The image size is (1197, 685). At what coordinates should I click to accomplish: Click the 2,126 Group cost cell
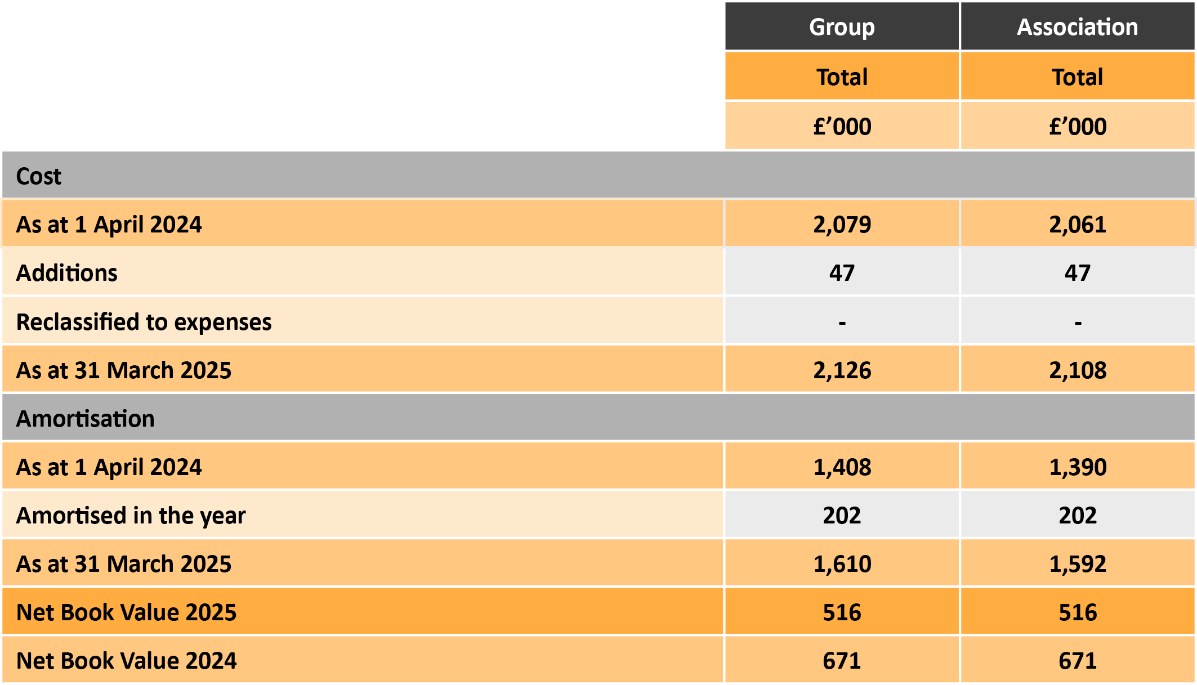pyautogui.click(x=842, y=370)
